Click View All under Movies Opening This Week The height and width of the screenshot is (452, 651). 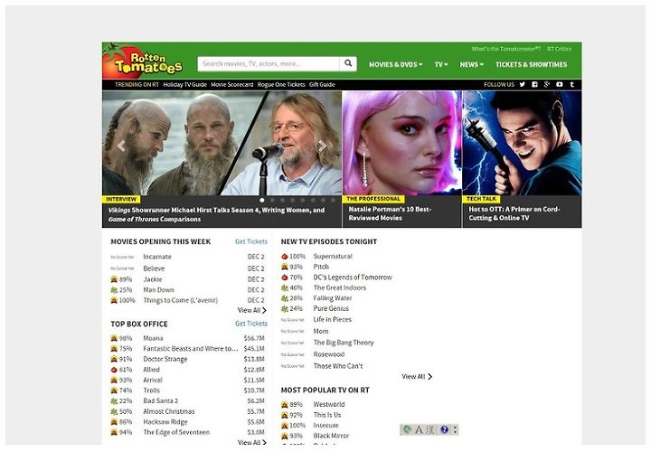coord(252,310)
